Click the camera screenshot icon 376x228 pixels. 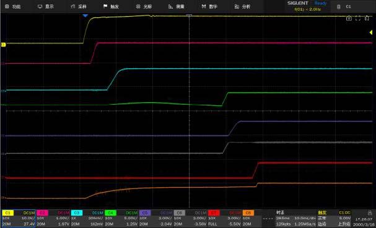[x=349, y=18]
